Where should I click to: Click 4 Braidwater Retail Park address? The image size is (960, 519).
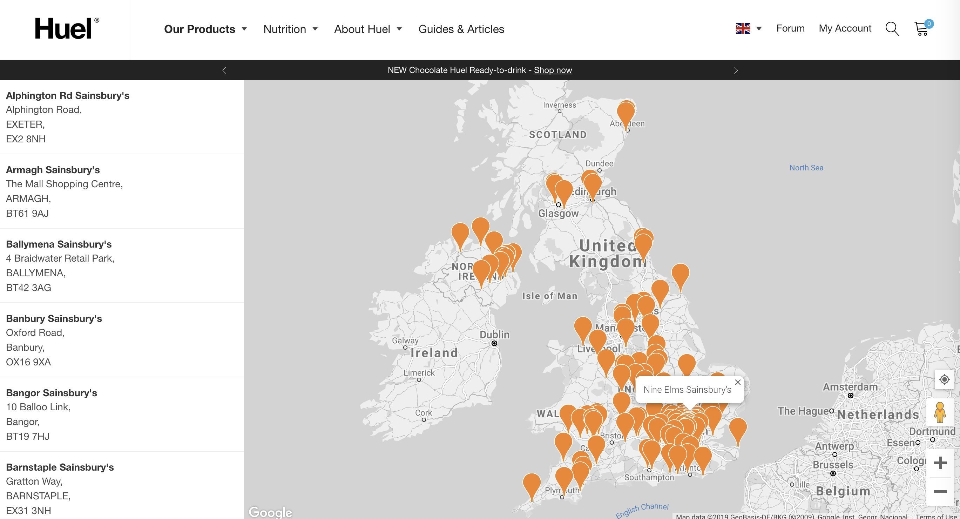coord(60,258)
